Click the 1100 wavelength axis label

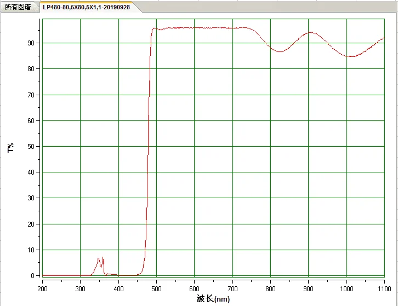coord(384,289)
